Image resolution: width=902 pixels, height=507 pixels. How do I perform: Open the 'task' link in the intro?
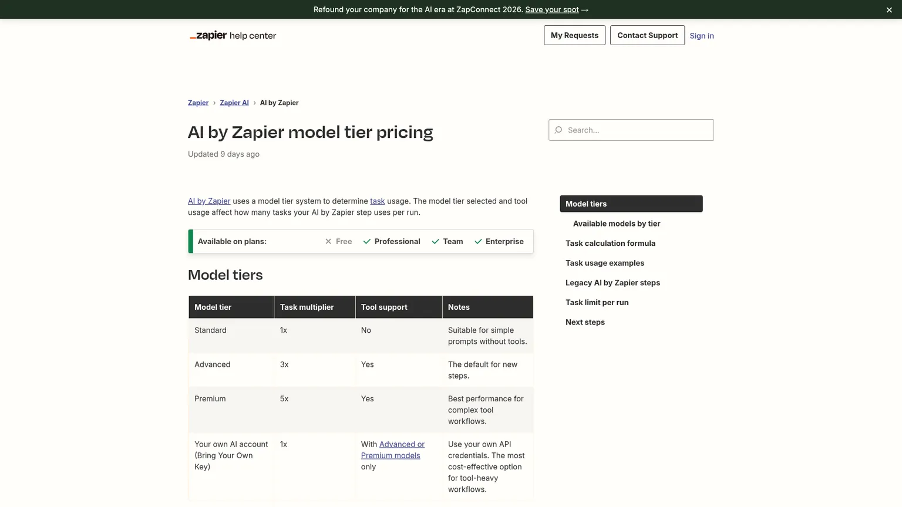[378, 201]
